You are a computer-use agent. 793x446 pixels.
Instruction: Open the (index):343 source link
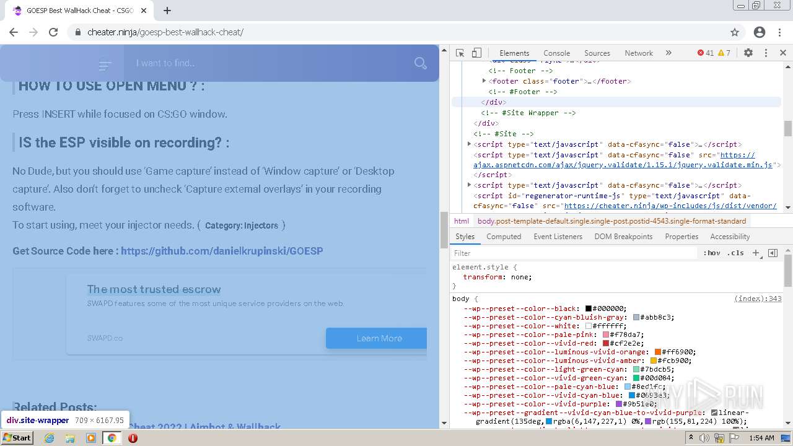coord(758,299)
